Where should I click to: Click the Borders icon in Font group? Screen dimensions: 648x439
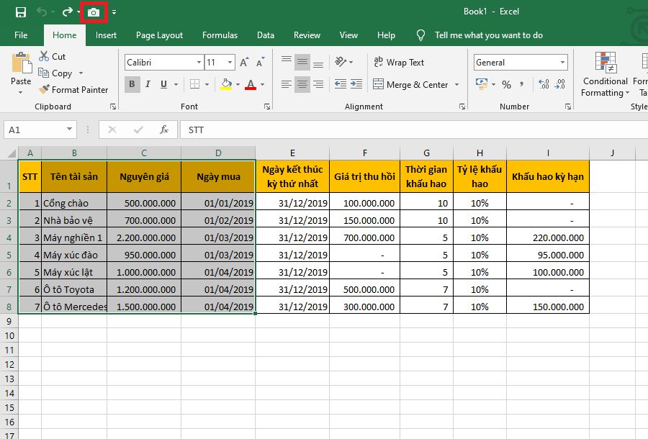(194, 85)
